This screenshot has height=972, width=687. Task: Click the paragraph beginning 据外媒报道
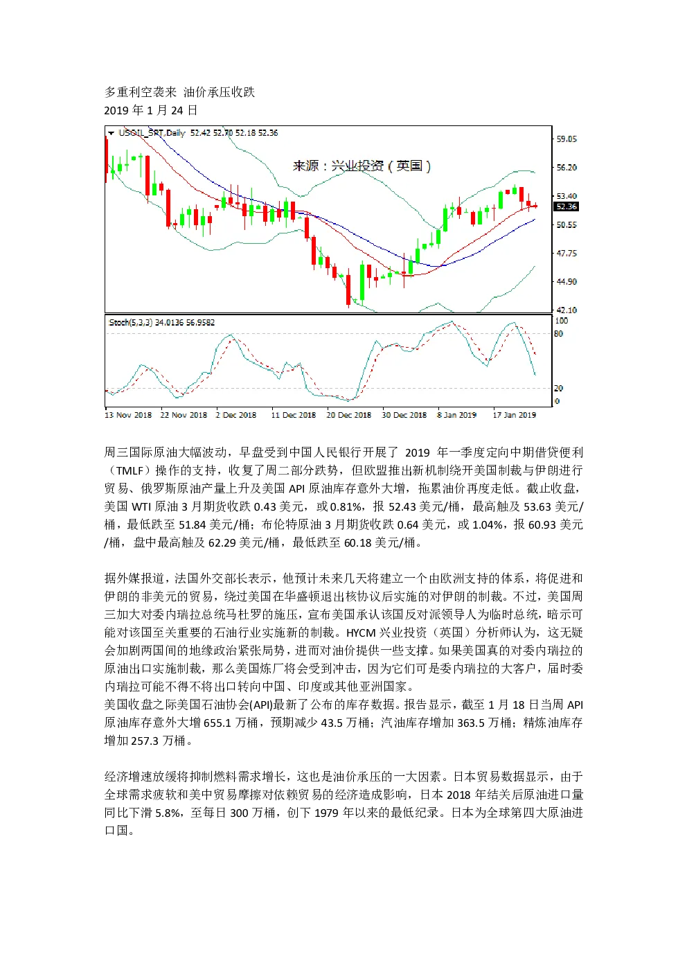tap(344, 632)
